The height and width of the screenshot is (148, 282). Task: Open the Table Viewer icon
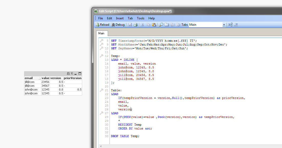point(230,25)
